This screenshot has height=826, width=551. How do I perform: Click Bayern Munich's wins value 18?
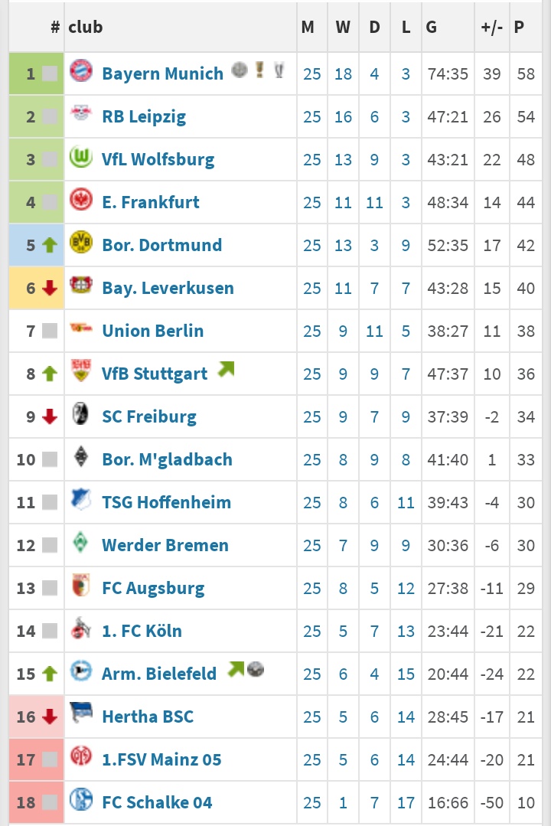point(343,73)
